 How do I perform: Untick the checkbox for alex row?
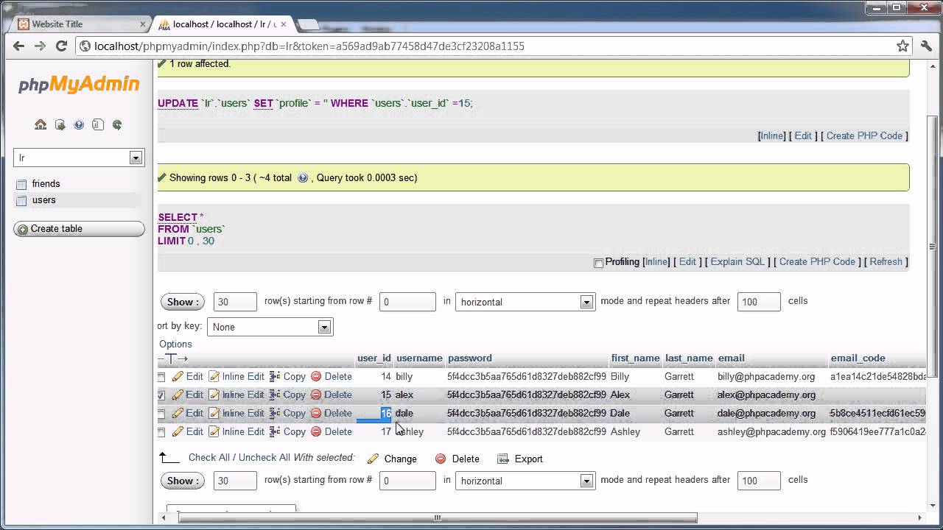click(x=161, y=395)
